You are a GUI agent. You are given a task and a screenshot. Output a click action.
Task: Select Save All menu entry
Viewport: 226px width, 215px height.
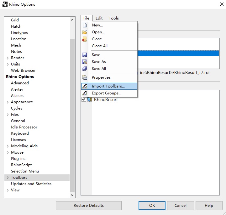(x=109, y=69)
